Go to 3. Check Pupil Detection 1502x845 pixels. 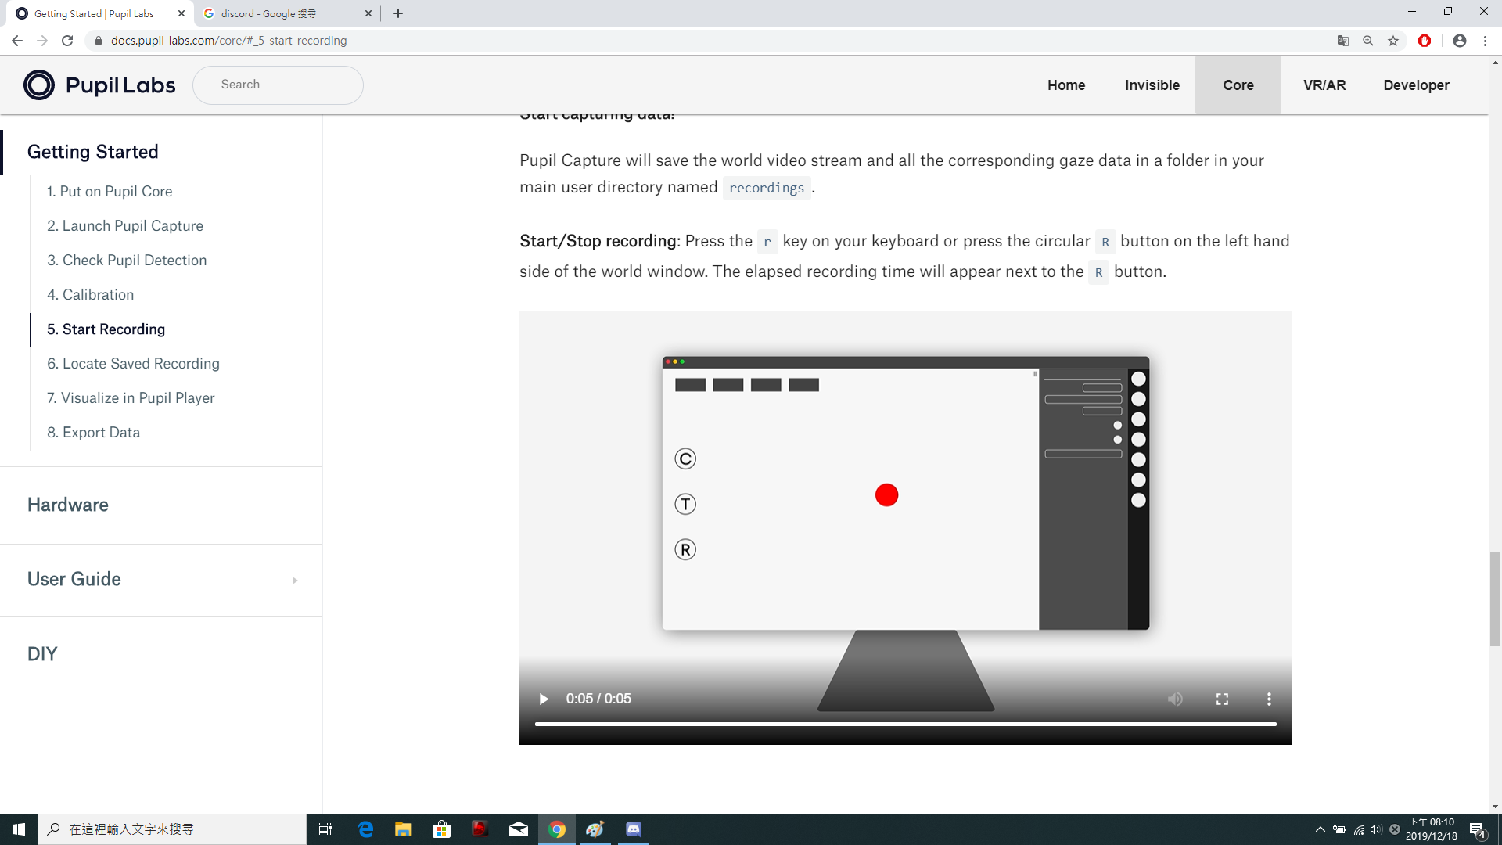127,261
